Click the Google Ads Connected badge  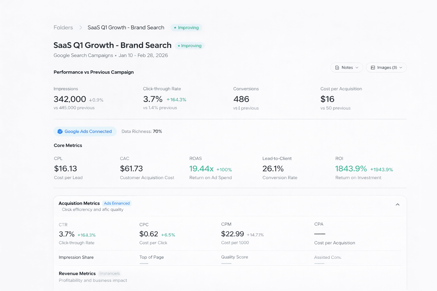(85, 132)
